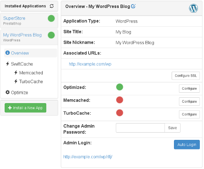Click the 'Associated URLs:' label
This screenshot has height=169, width=204.
(82, 53)
